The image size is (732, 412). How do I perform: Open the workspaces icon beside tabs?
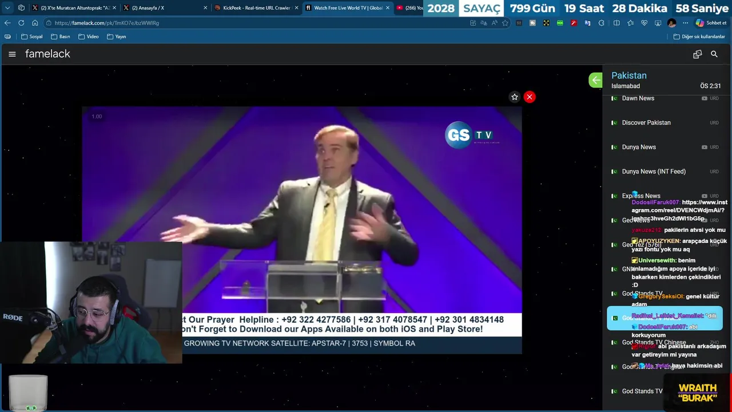pyautogui.click(x=21, y=8)
